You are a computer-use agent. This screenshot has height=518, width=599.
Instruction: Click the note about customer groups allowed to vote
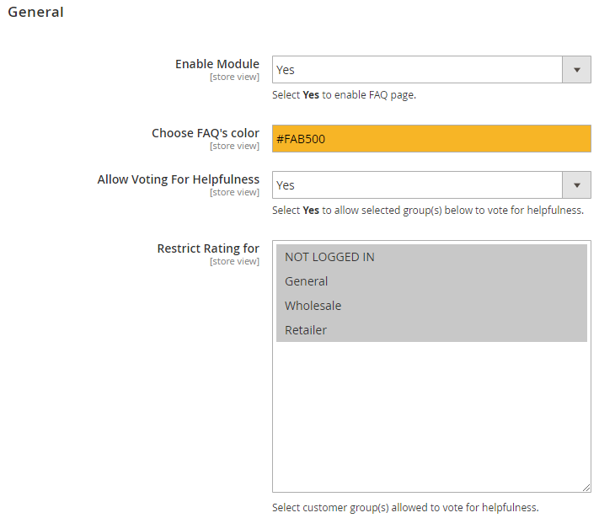click(x=405, y=508)
